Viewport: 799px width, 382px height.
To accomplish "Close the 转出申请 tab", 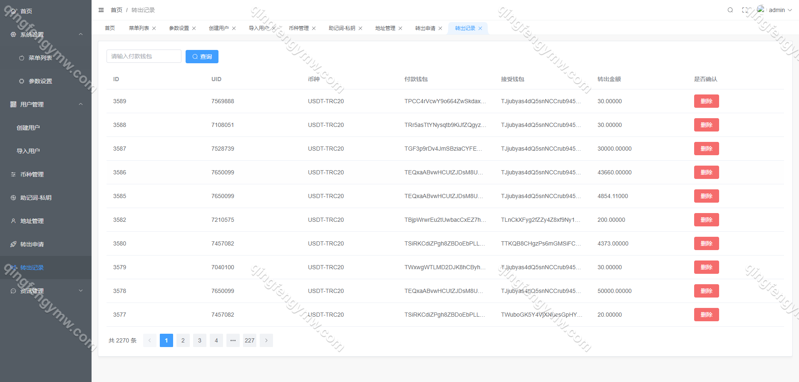I will 440,28.
